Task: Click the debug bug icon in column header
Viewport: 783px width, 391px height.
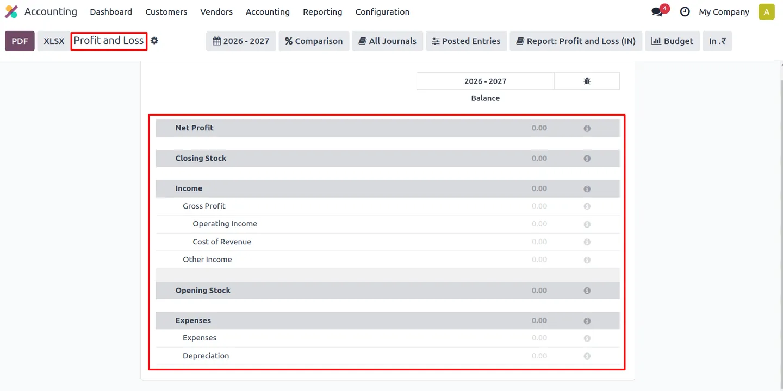Action: pyautogui.click(x=587, y=81)
